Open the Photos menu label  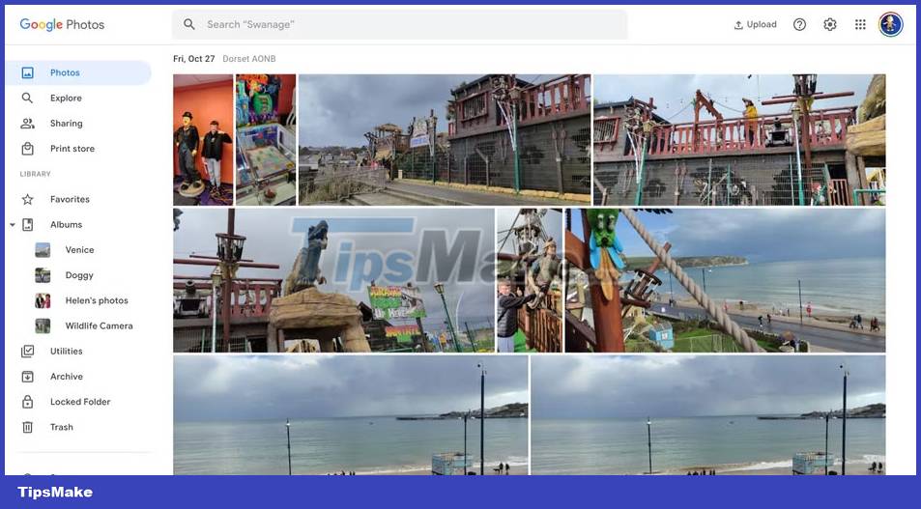(65, 72)
